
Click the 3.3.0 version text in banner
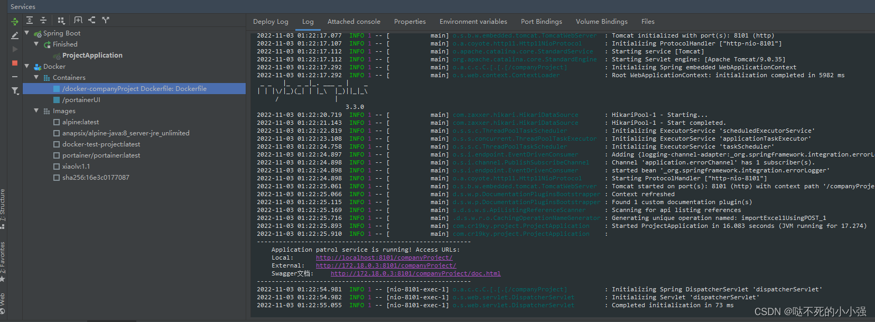point(355,107)
